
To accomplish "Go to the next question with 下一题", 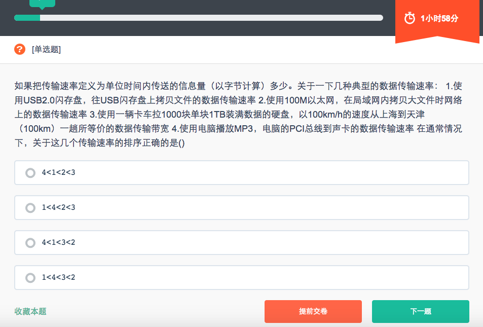I will 420,311.
